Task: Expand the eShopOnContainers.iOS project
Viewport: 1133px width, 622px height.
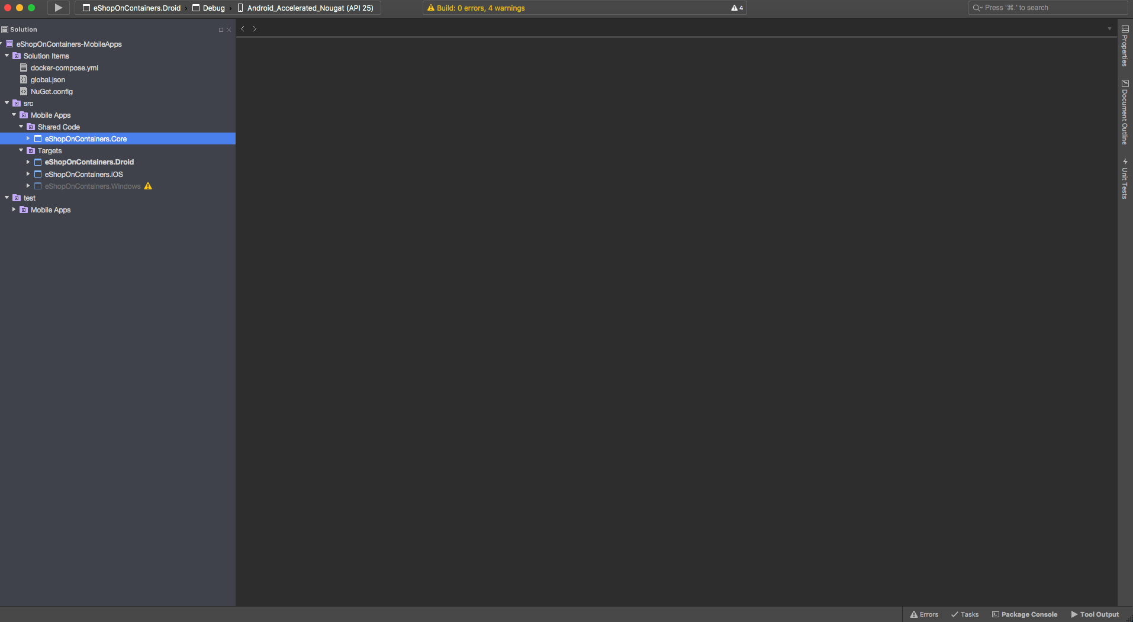Action: [28, 174]
